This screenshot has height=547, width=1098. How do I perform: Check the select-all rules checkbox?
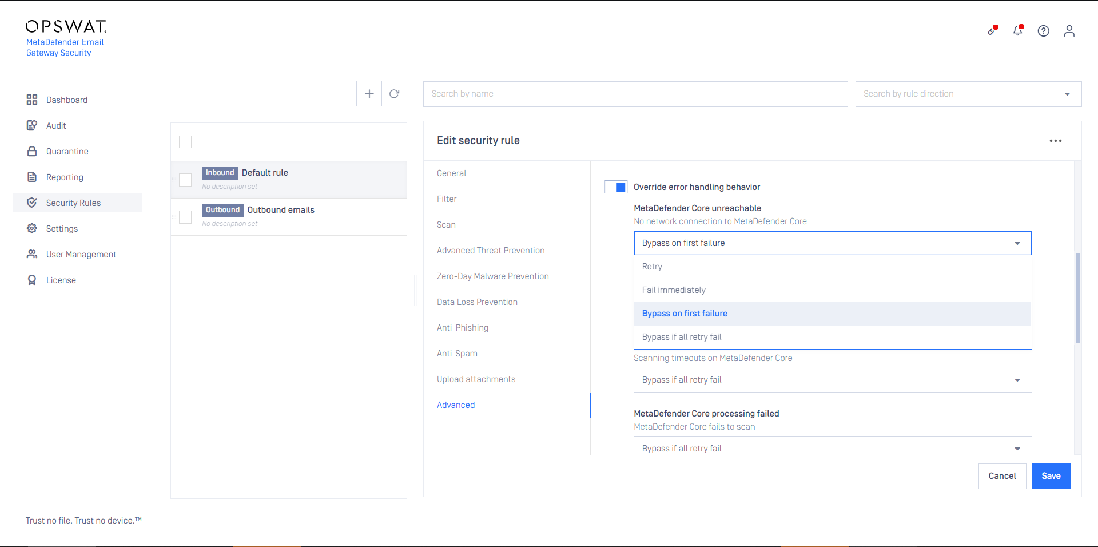coord(185,142)
